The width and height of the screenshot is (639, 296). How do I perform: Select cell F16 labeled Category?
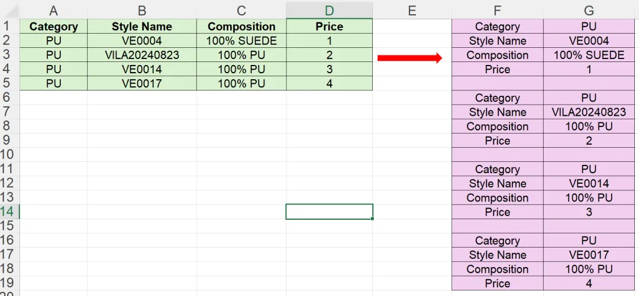497,240
